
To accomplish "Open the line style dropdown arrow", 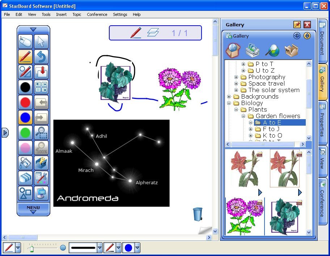I will click(100, 248).
